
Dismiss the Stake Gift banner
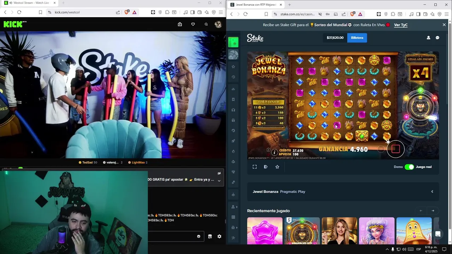[444, 25]
